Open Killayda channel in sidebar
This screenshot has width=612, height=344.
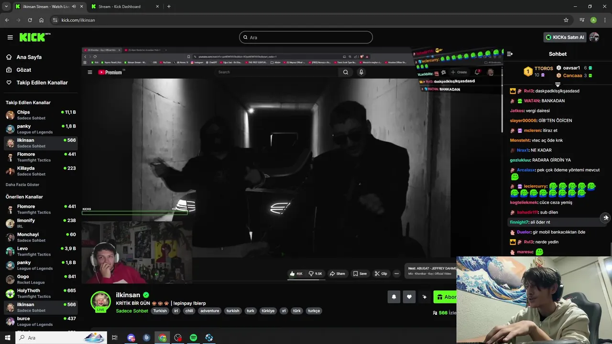coord(41,171)
